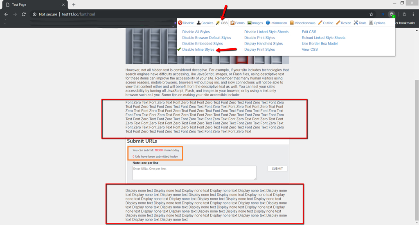Click Reload Linked Style Sheets
The image size is (419, 225).
324,38
